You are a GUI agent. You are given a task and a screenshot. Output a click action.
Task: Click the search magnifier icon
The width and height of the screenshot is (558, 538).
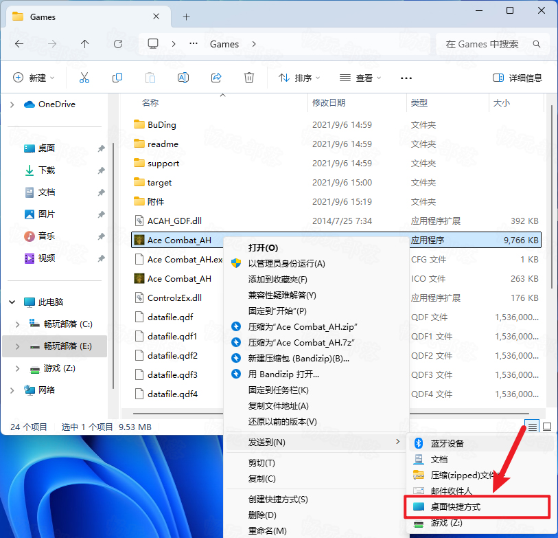point(537,44)
